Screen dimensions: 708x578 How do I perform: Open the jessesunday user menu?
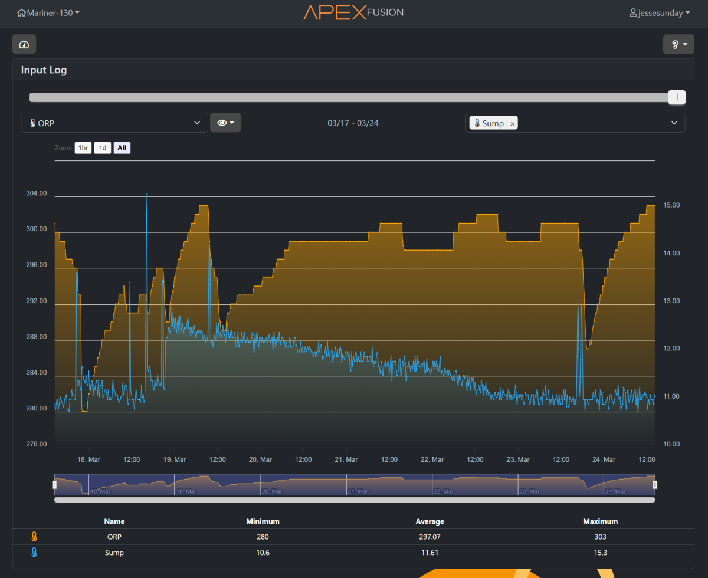click(x=661, y=12)
